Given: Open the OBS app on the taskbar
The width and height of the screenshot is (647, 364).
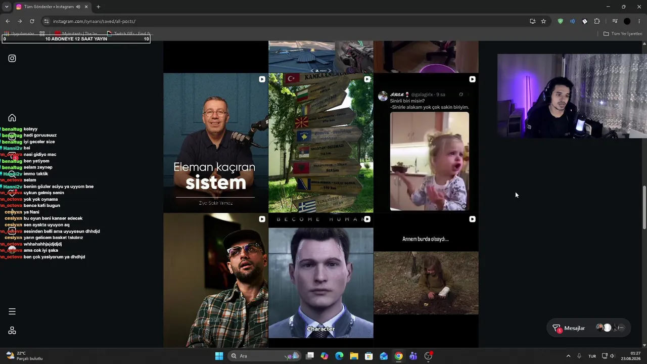Looking at the screenshot, I should pos(428,356).
